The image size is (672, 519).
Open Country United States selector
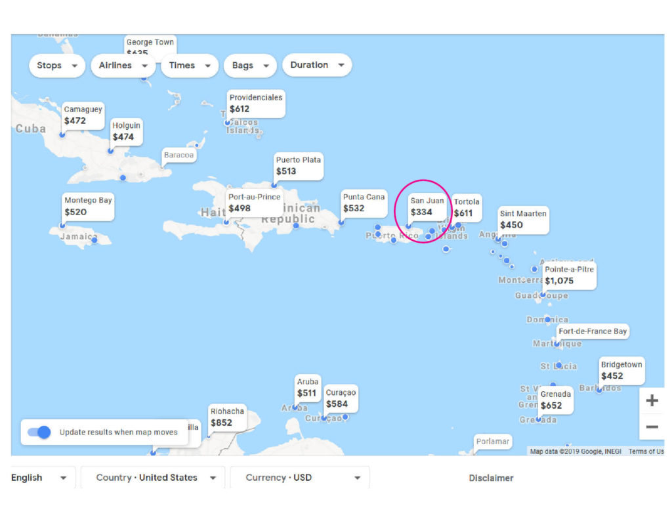156,478
